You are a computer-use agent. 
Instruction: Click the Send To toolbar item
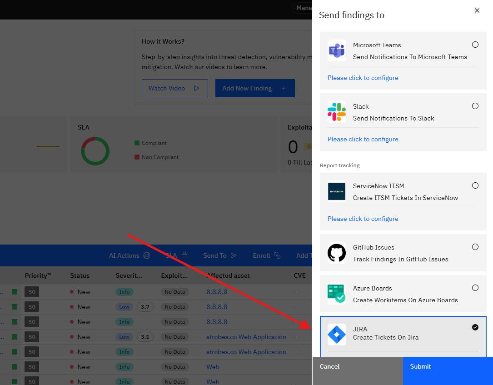(x=220, y=255)
